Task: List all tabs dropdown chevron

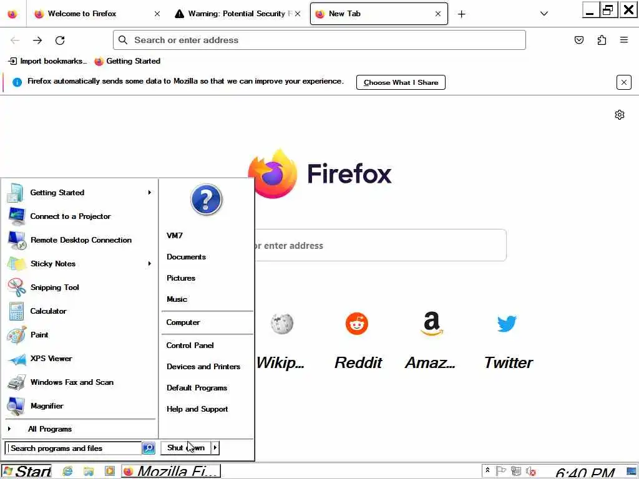Action: point(544,14)
